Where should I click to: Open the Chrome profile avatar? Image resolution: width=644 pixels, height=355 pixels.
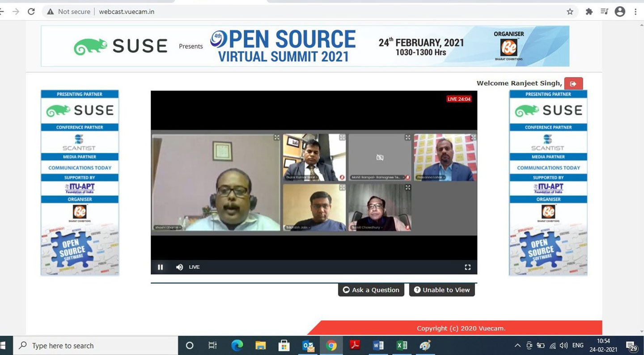620,12
